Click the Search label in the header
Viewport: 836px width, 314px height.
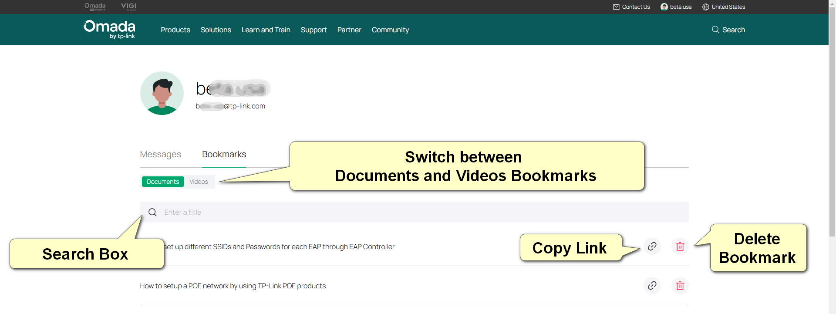point(734,30)
